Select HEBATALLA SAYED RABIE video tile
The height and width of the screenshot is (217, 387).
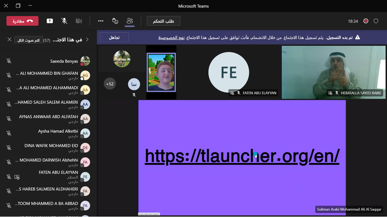coord(333,72)
